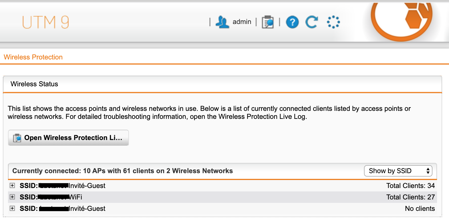The width and height of the screenshot is (449, 224).
Task: Click the Reload refresh arrow icon
Action: pos(312,22)
